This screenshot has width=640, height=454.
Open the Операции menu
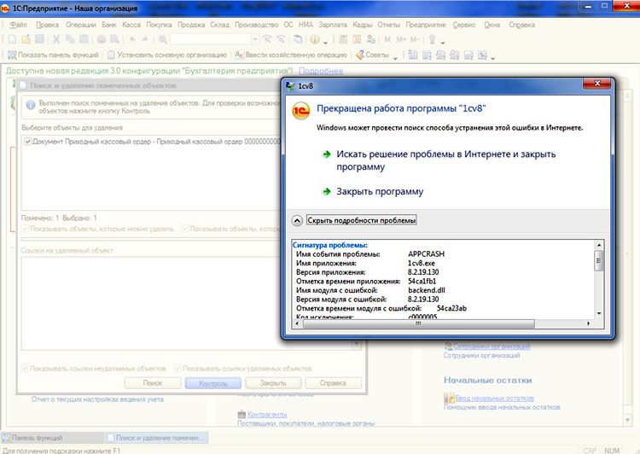(81, 25)
